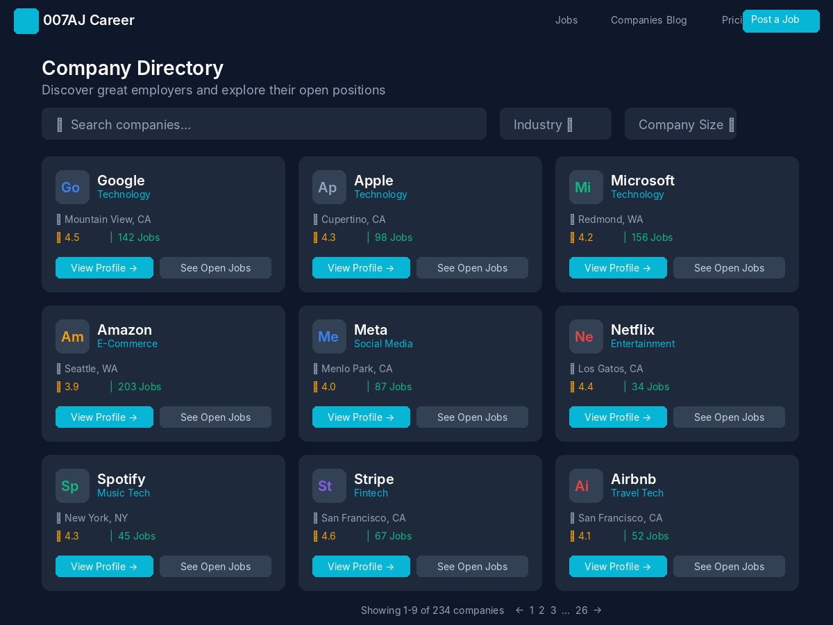Viewport: 833px width, 625px height.
Task: View Profile for Google
Action: (104, 268)
